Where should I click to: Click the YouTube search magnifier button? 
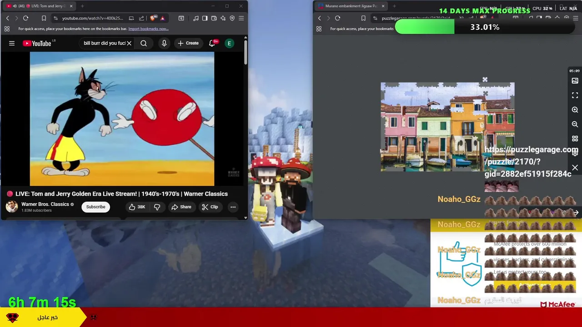[144, 43]
